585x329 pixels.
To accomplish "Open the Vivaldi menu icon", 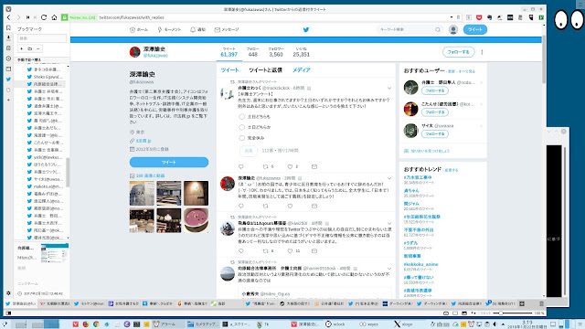I will coord(8,9).
